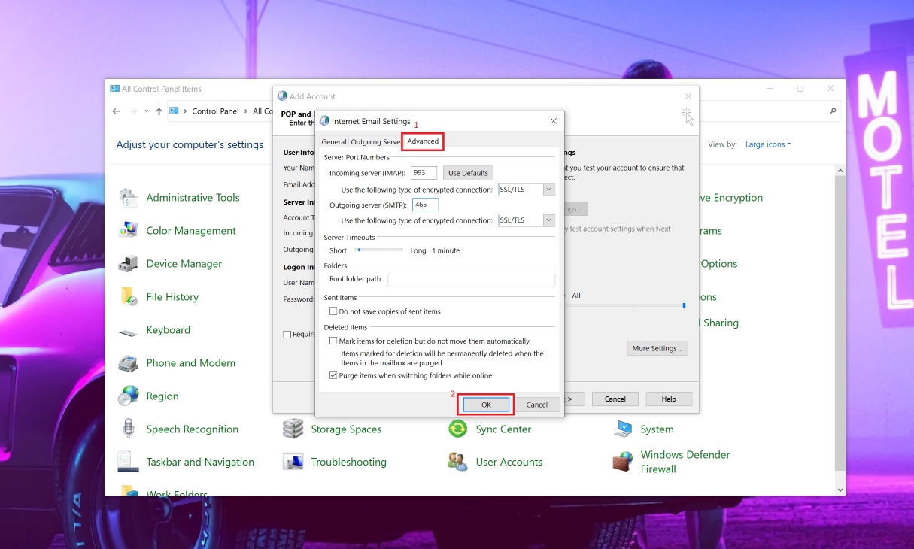
Task: Click Root folder path field
Action: 471,281
